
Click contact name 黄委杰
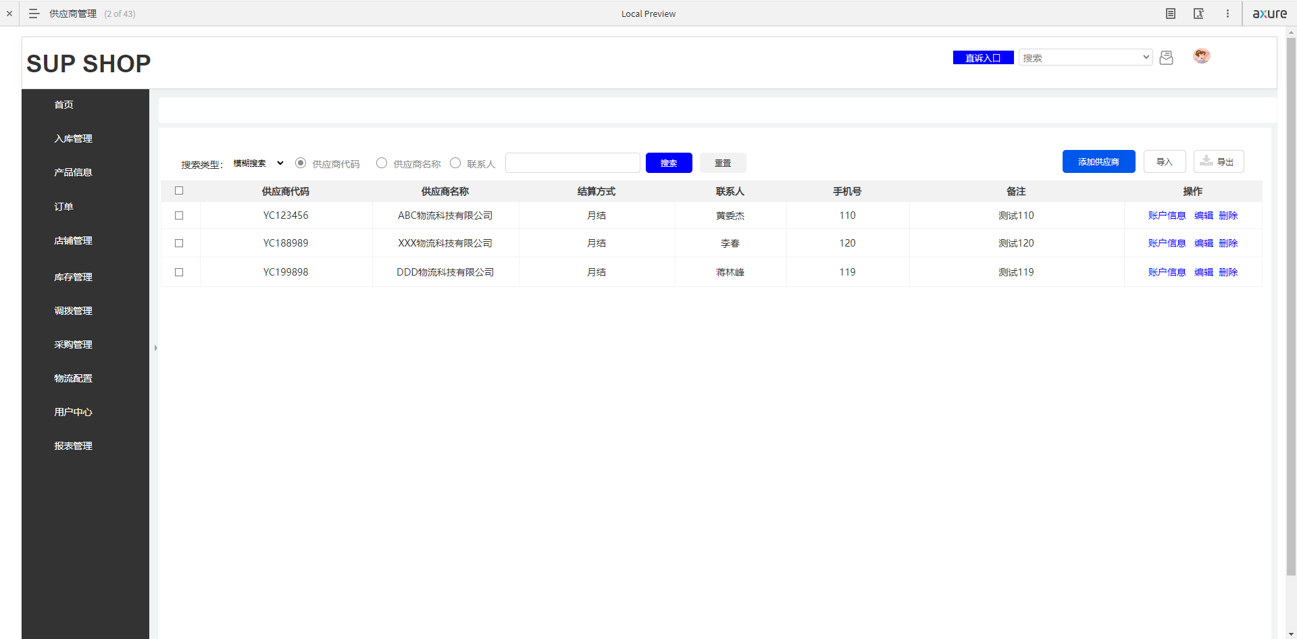(730, 215)
